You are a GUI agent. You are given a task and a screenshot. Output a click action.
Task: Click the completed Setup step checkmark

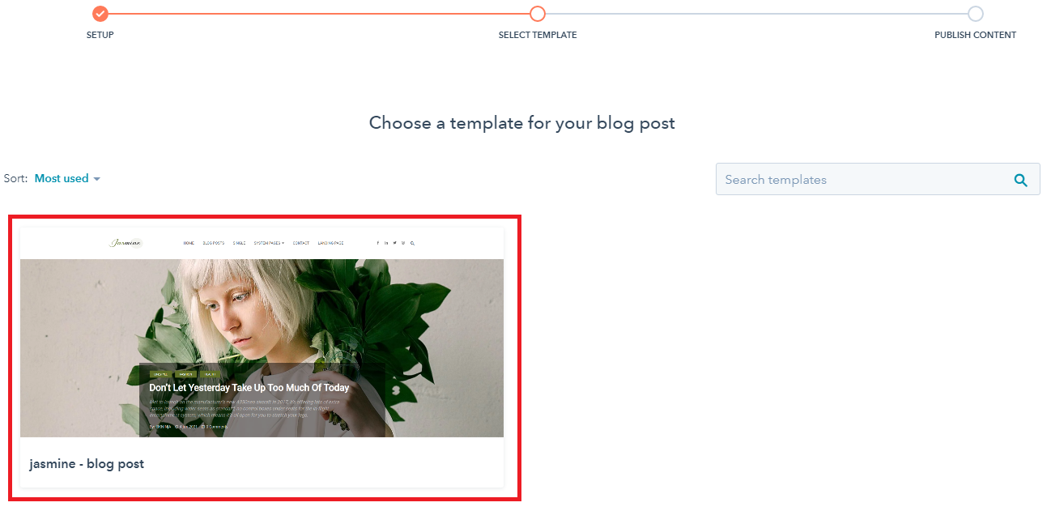pyautogui.click(x=100, y=14)
